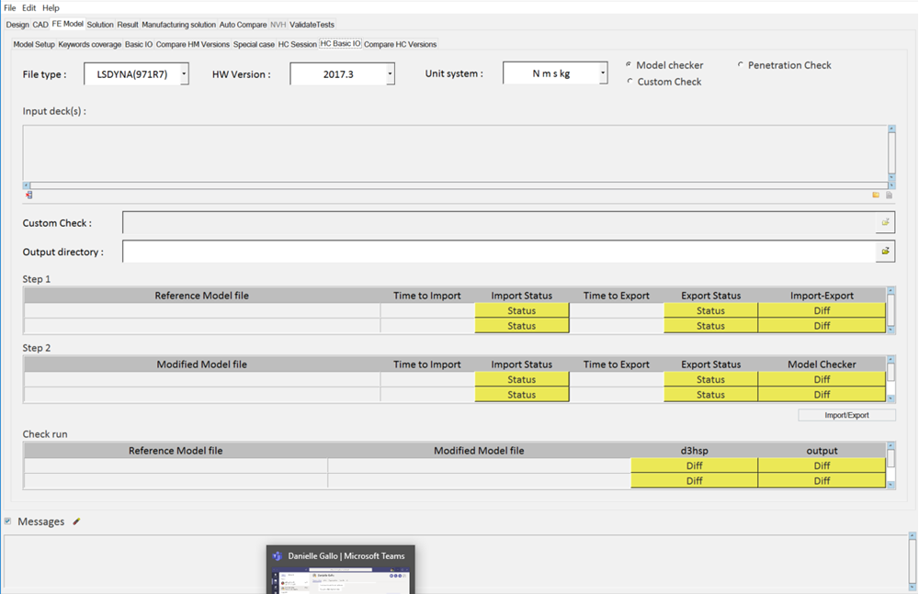Click the pencil icon next to Messages

(x=76, y=521)
